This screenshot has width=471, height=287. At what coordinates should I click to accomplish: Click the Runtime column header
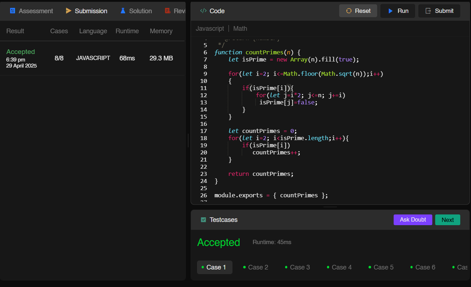(x=127, y=31)
